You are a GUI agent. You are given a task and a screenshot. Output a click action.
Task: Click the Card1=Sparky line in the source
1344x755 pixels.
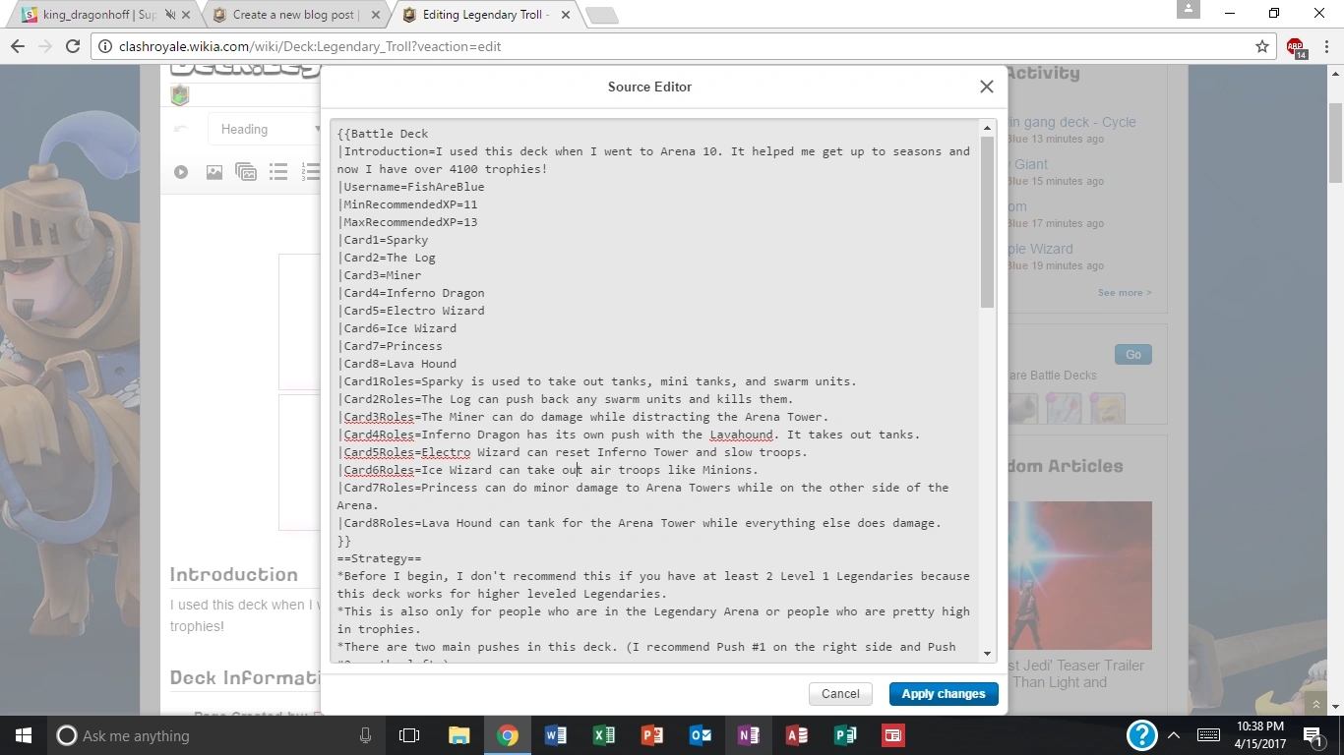pyautogui.click(x=383, y=240)
